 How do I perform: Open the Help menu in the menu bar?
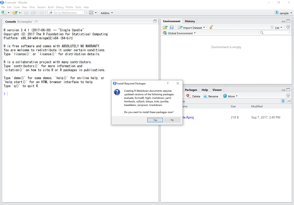click(86, 7)
